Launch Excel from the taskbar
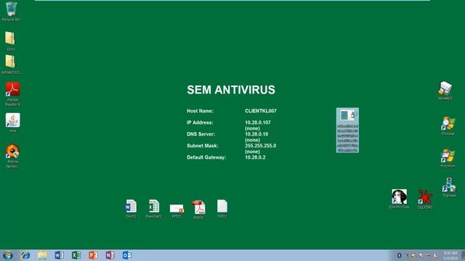 tap(76, 255)
